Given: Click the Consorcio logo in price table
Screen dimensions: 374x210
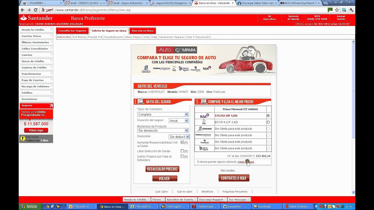Looking at the screenshot, I should pos(205,129).
